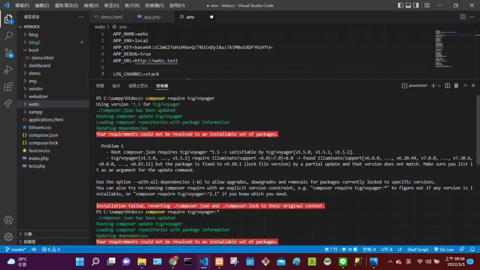
Task: Open composer.json in explorer
Action: click(53, 135)
